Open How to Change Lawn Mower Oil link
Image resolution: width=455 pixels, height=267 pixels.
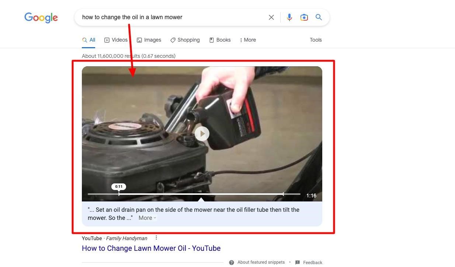[x=151, y=248]
